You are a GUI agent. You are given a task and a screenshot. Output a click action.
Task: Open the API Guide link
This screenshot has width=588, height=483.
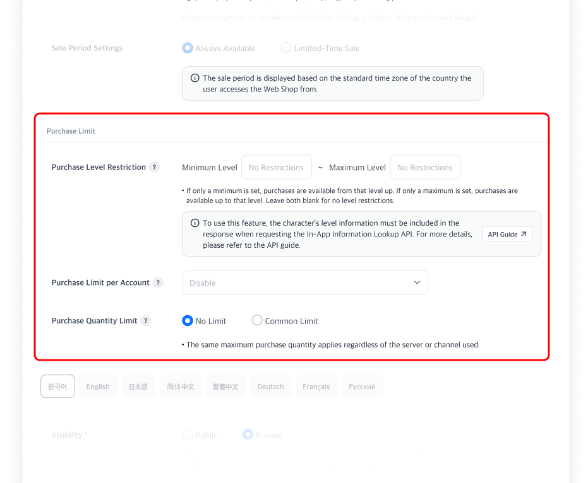[507, 234]
